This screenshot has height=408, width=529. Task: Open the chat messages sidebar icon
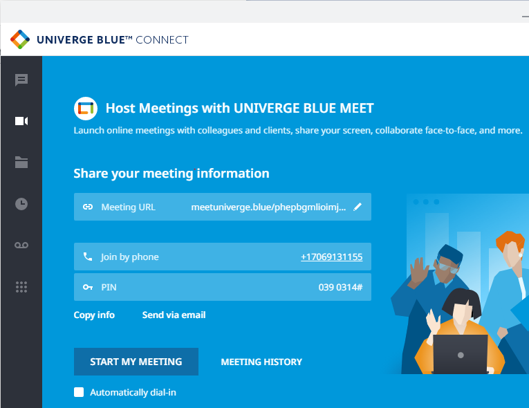pyautogui.click(x=21, y=80)
